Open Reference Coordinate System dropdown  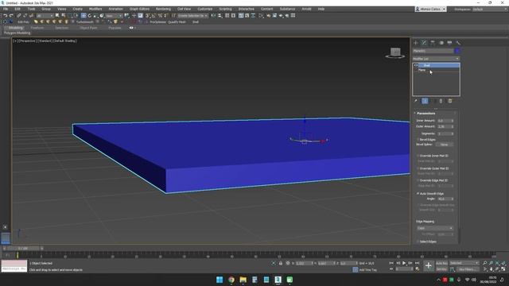[114, 16]
